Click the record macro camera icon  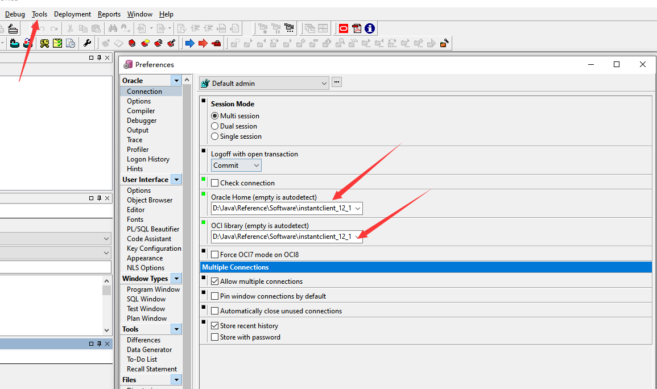tap(263, 28)
